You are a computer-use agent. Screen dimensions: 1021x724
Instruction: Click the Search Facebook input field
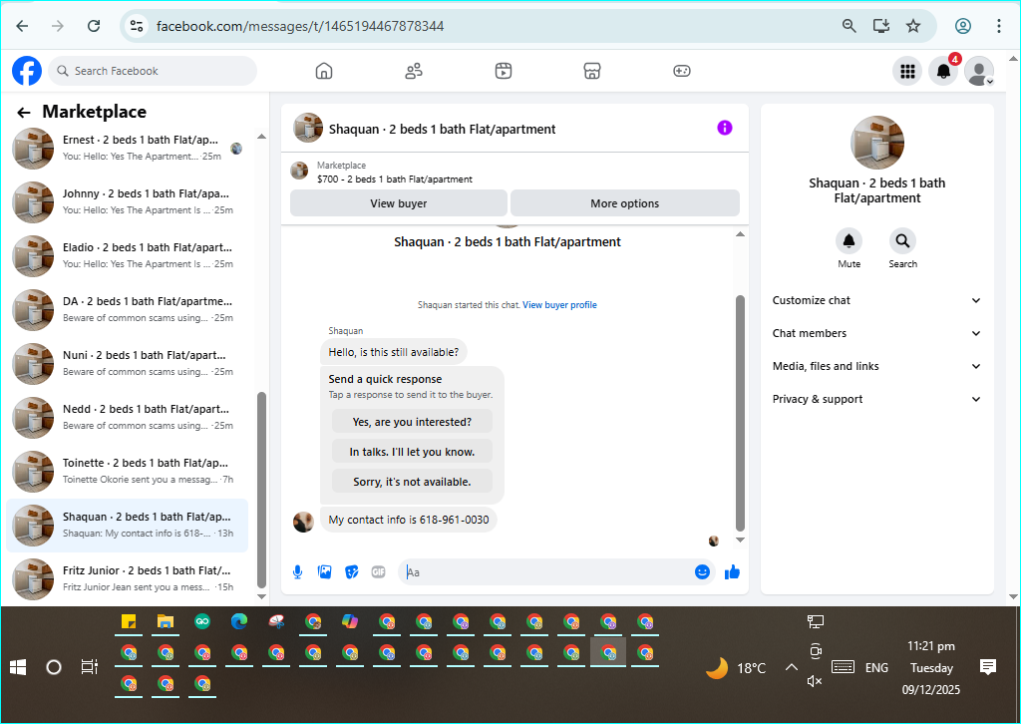(153, 71)
